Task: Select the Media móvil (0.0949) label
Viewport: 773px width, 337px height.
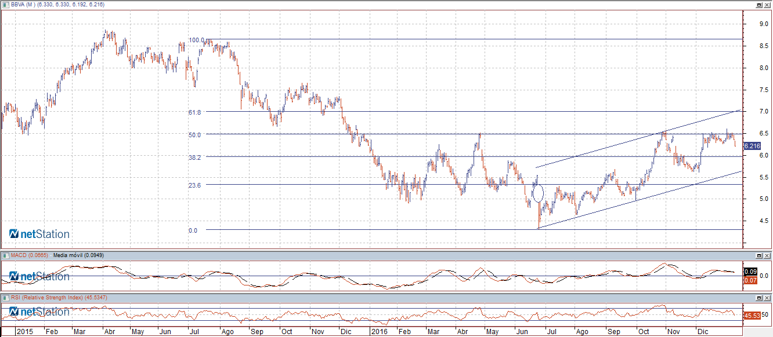Action: tap(78, 255)
